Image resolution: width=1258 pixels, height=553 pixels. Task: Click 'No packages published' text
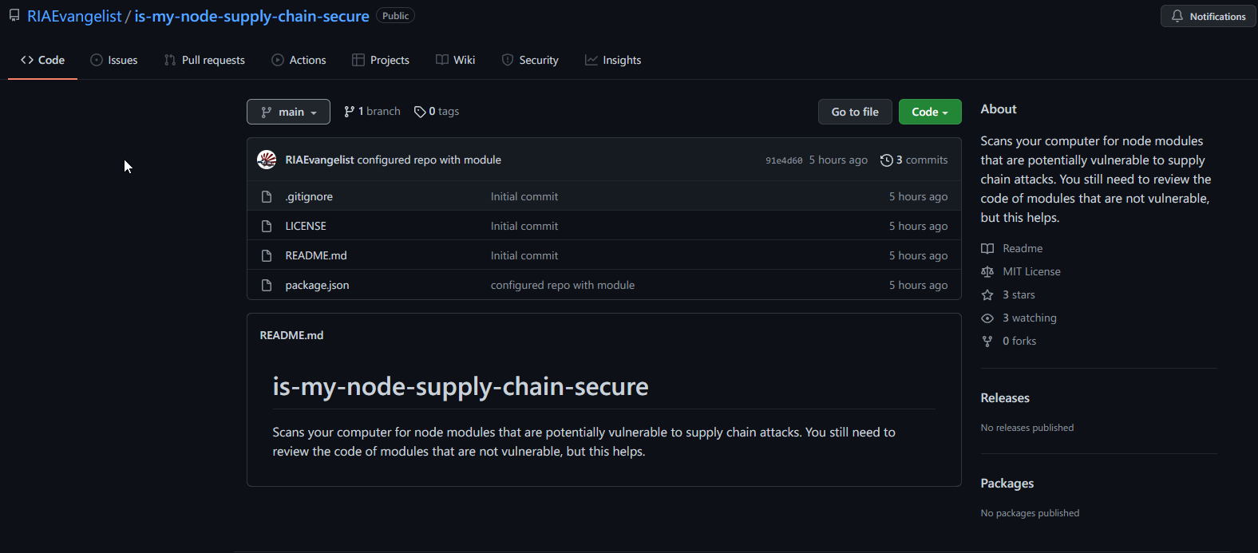1030,513
